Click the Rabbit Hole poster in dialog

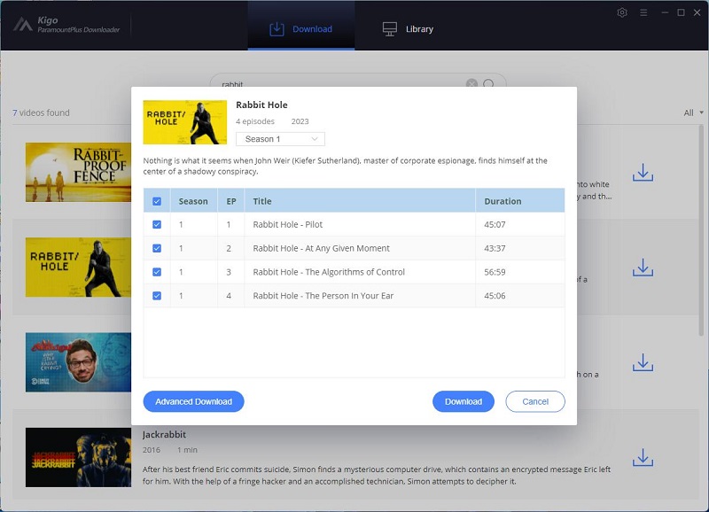pos(185,122)
